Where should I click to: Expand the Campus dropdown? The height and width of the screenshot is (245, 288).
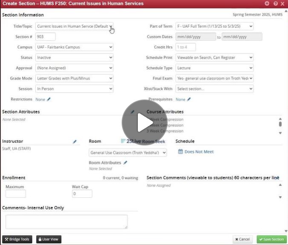coord(74,47)
